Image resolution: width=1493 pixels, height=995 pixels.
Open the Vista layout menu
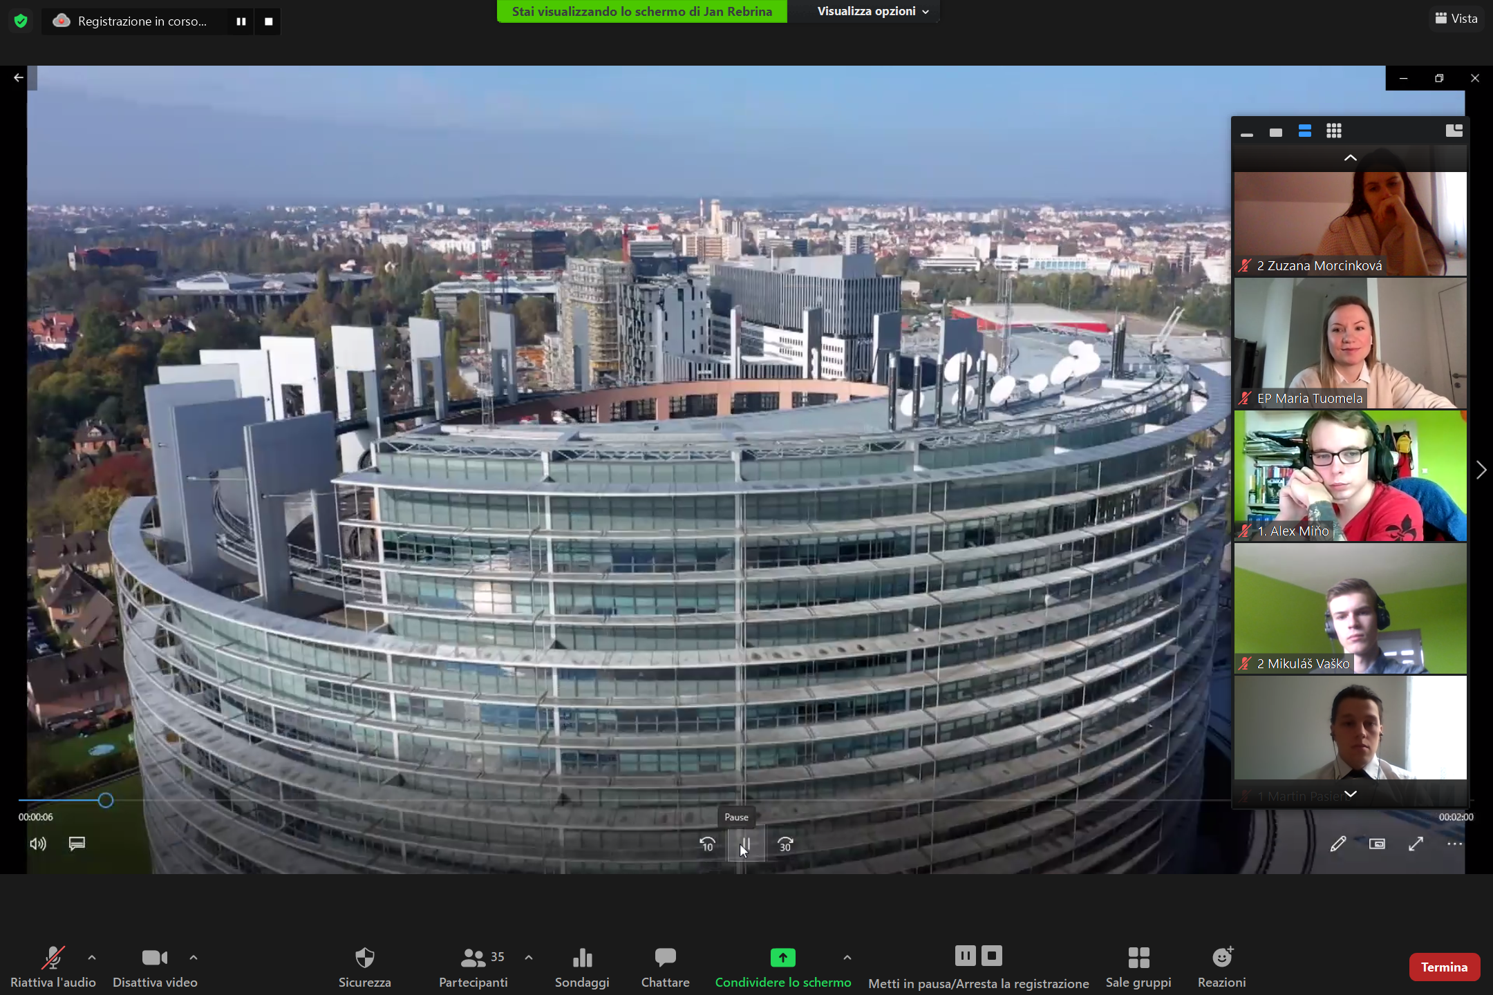coord(1456,19)
